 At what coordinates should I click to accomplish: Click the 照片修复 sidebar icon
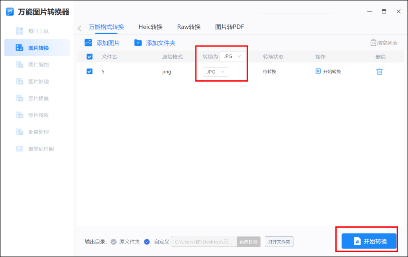(x=20, y=98)
